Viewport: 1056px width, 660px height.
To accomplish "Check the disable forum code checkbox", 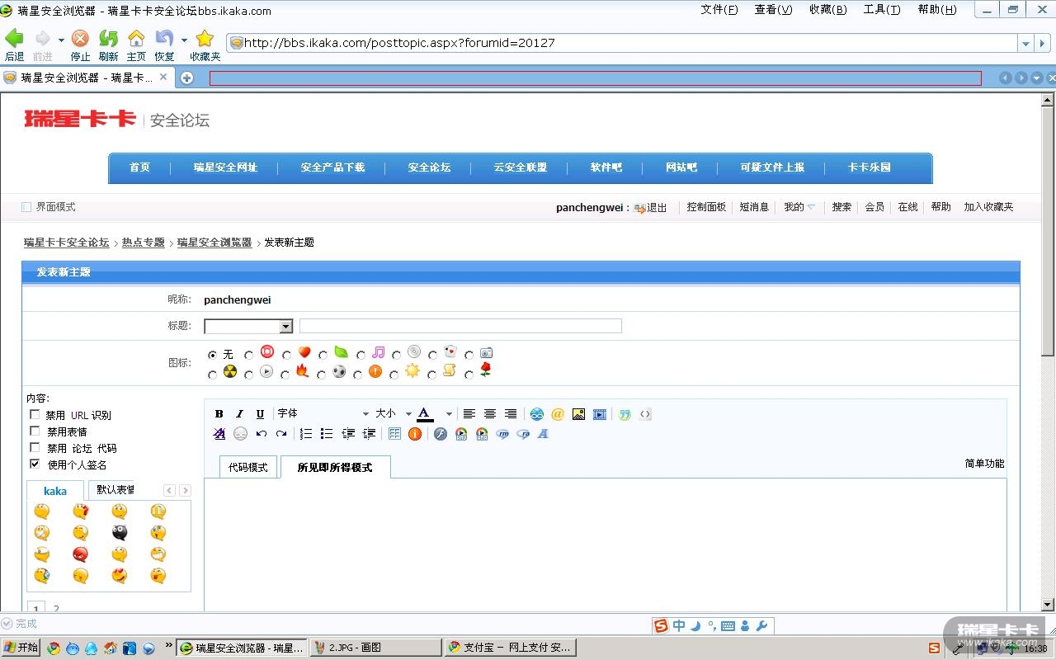I will [x=35, y=447].
